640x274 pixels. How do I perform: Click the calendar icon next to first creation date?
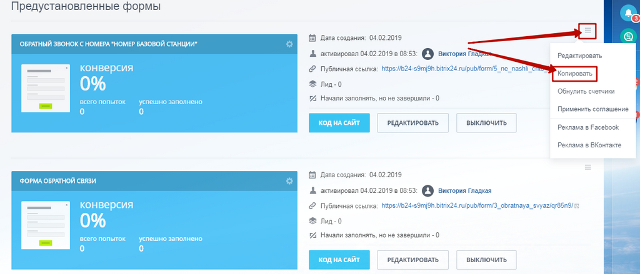point(312,38)
